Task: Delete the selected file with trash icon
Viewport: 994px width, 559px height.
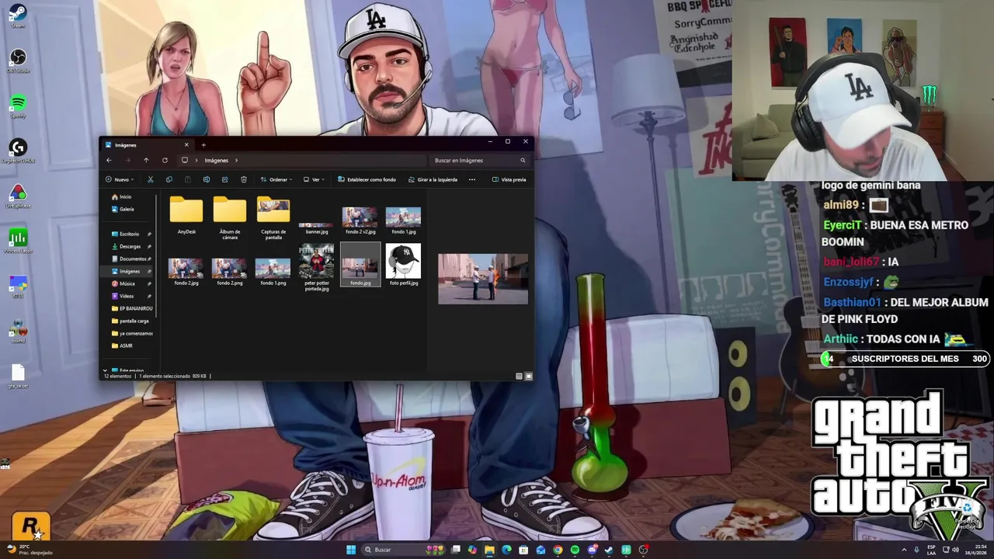Action: (x=243, y=179)
